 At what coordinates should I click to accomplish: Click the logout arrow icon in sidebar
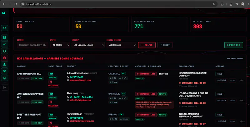click(x=4, y=88)
